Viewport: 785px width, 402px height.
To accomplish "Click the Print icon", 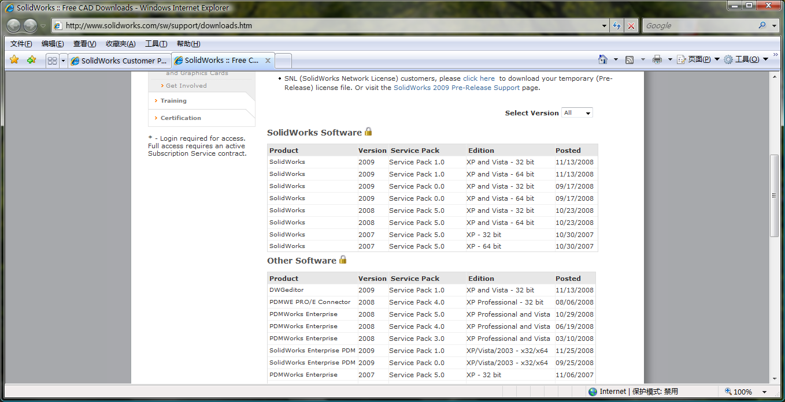I will coord(657,59).
